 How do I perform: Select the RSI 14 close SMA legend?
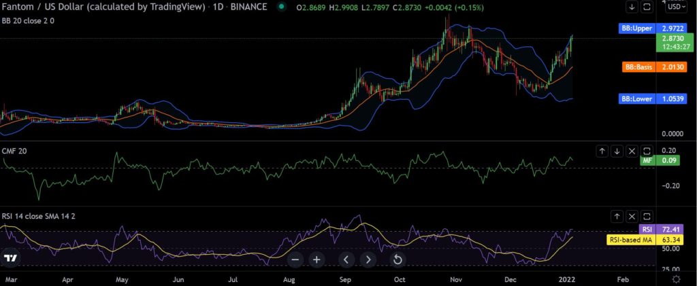39,216
